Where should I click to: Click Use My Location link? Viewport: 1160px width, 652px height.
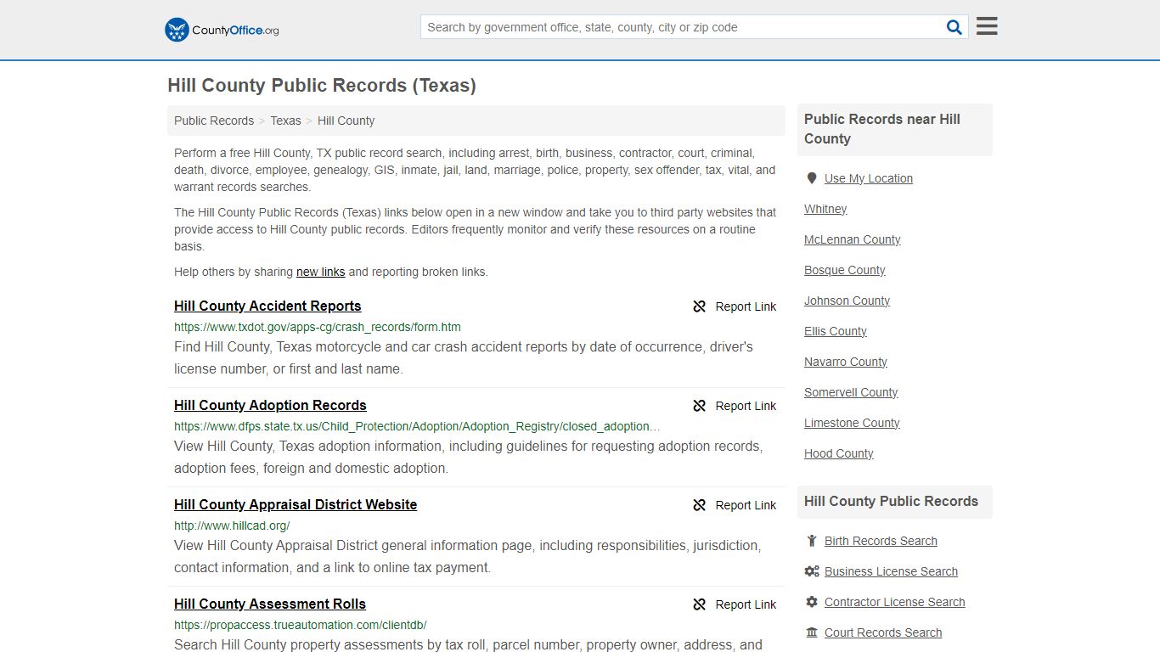click(869, 178)
